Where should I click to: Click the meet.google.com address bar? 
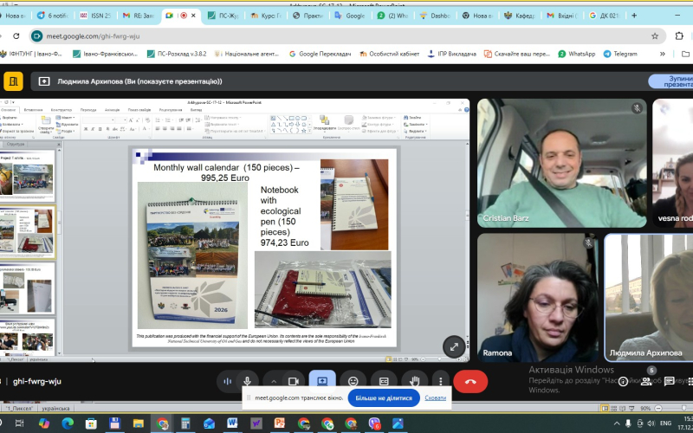(x=346, y=36)
